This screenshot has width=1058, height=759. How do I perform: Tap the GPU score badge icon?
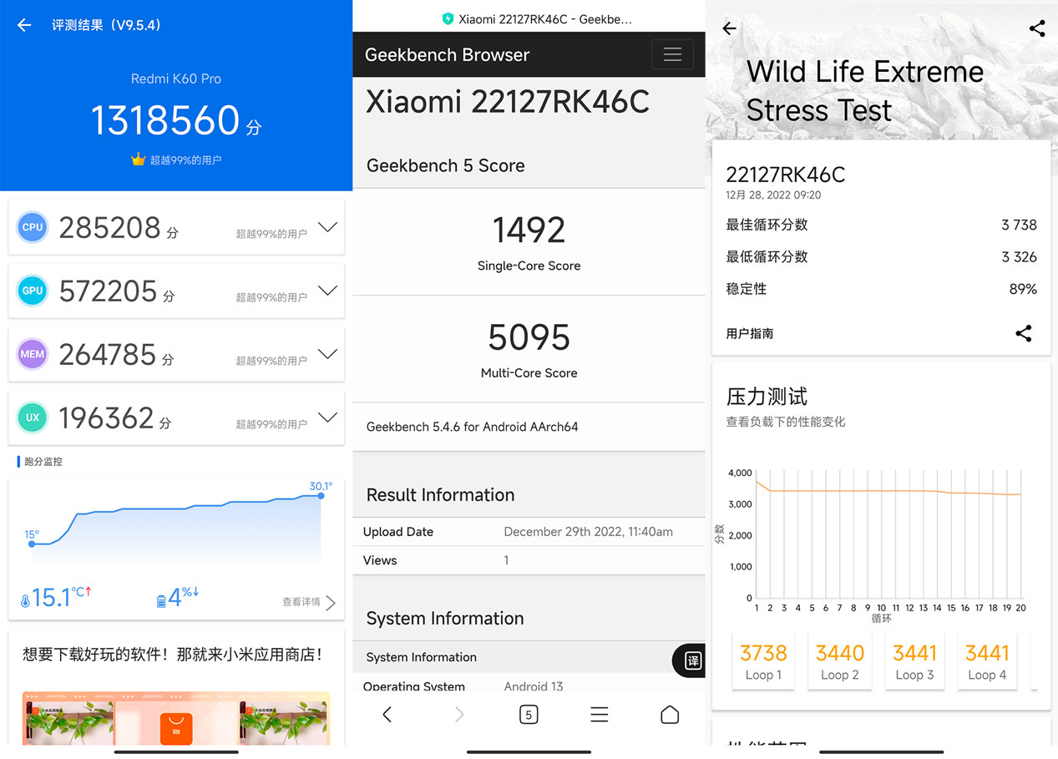pyautogui.click(x=33, y=291)
